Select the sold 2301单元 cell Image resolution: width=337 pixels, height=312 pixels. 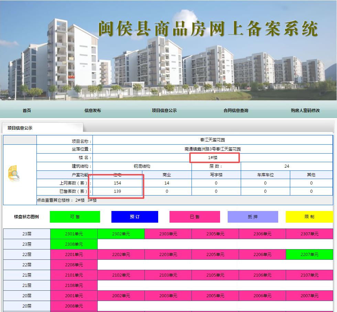click(74, 234)
